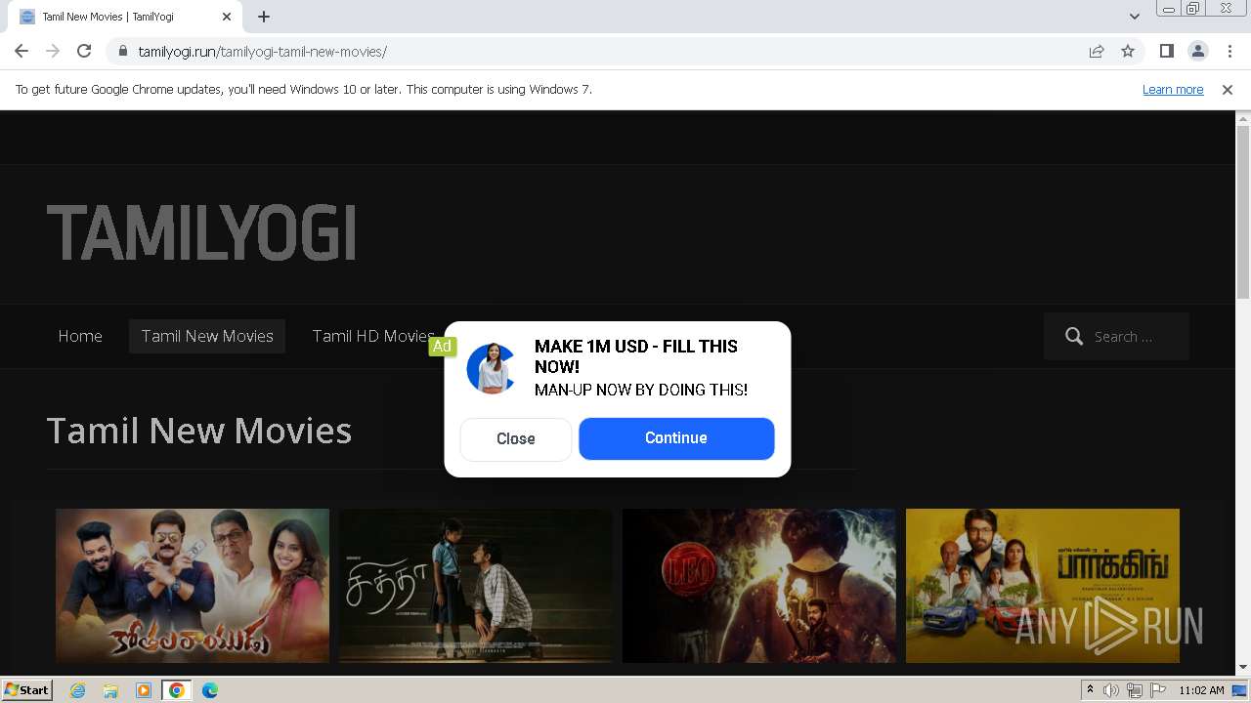Click the scrollbar down arrow

pyautogui.click(x=1243, y=668)
